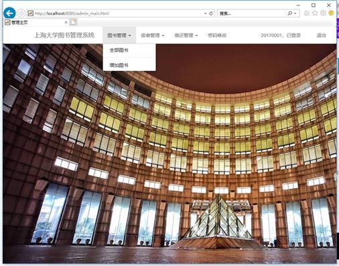
Task: Open the browser home icon
Action: [x=307, y=13]
